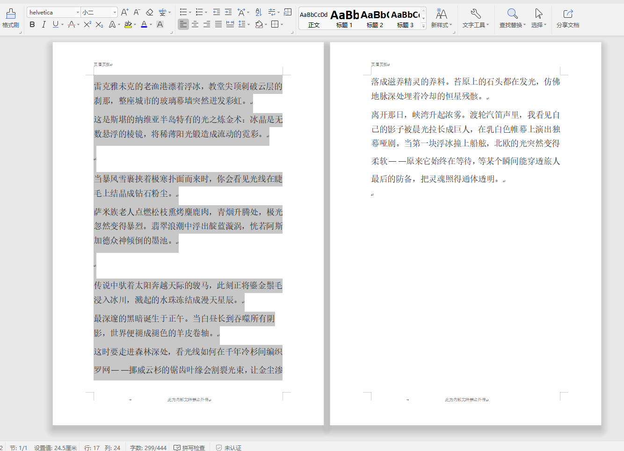
Task: Apply bold formatting with the B icon
Action: point(31,24)
